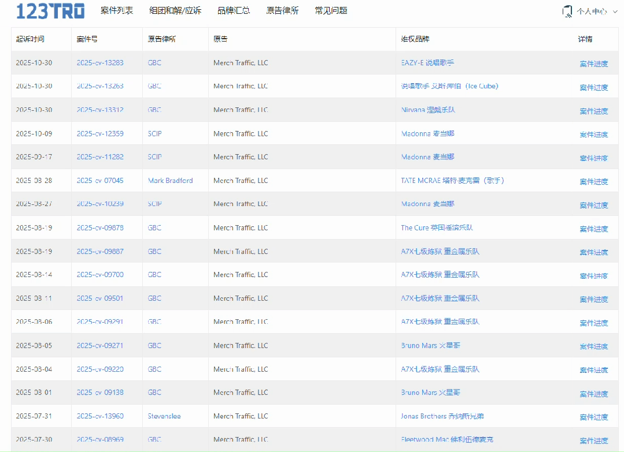This screenshot has height=452, width=624.
Task: Click the 123TRO logo
Action: coord(50,11)
